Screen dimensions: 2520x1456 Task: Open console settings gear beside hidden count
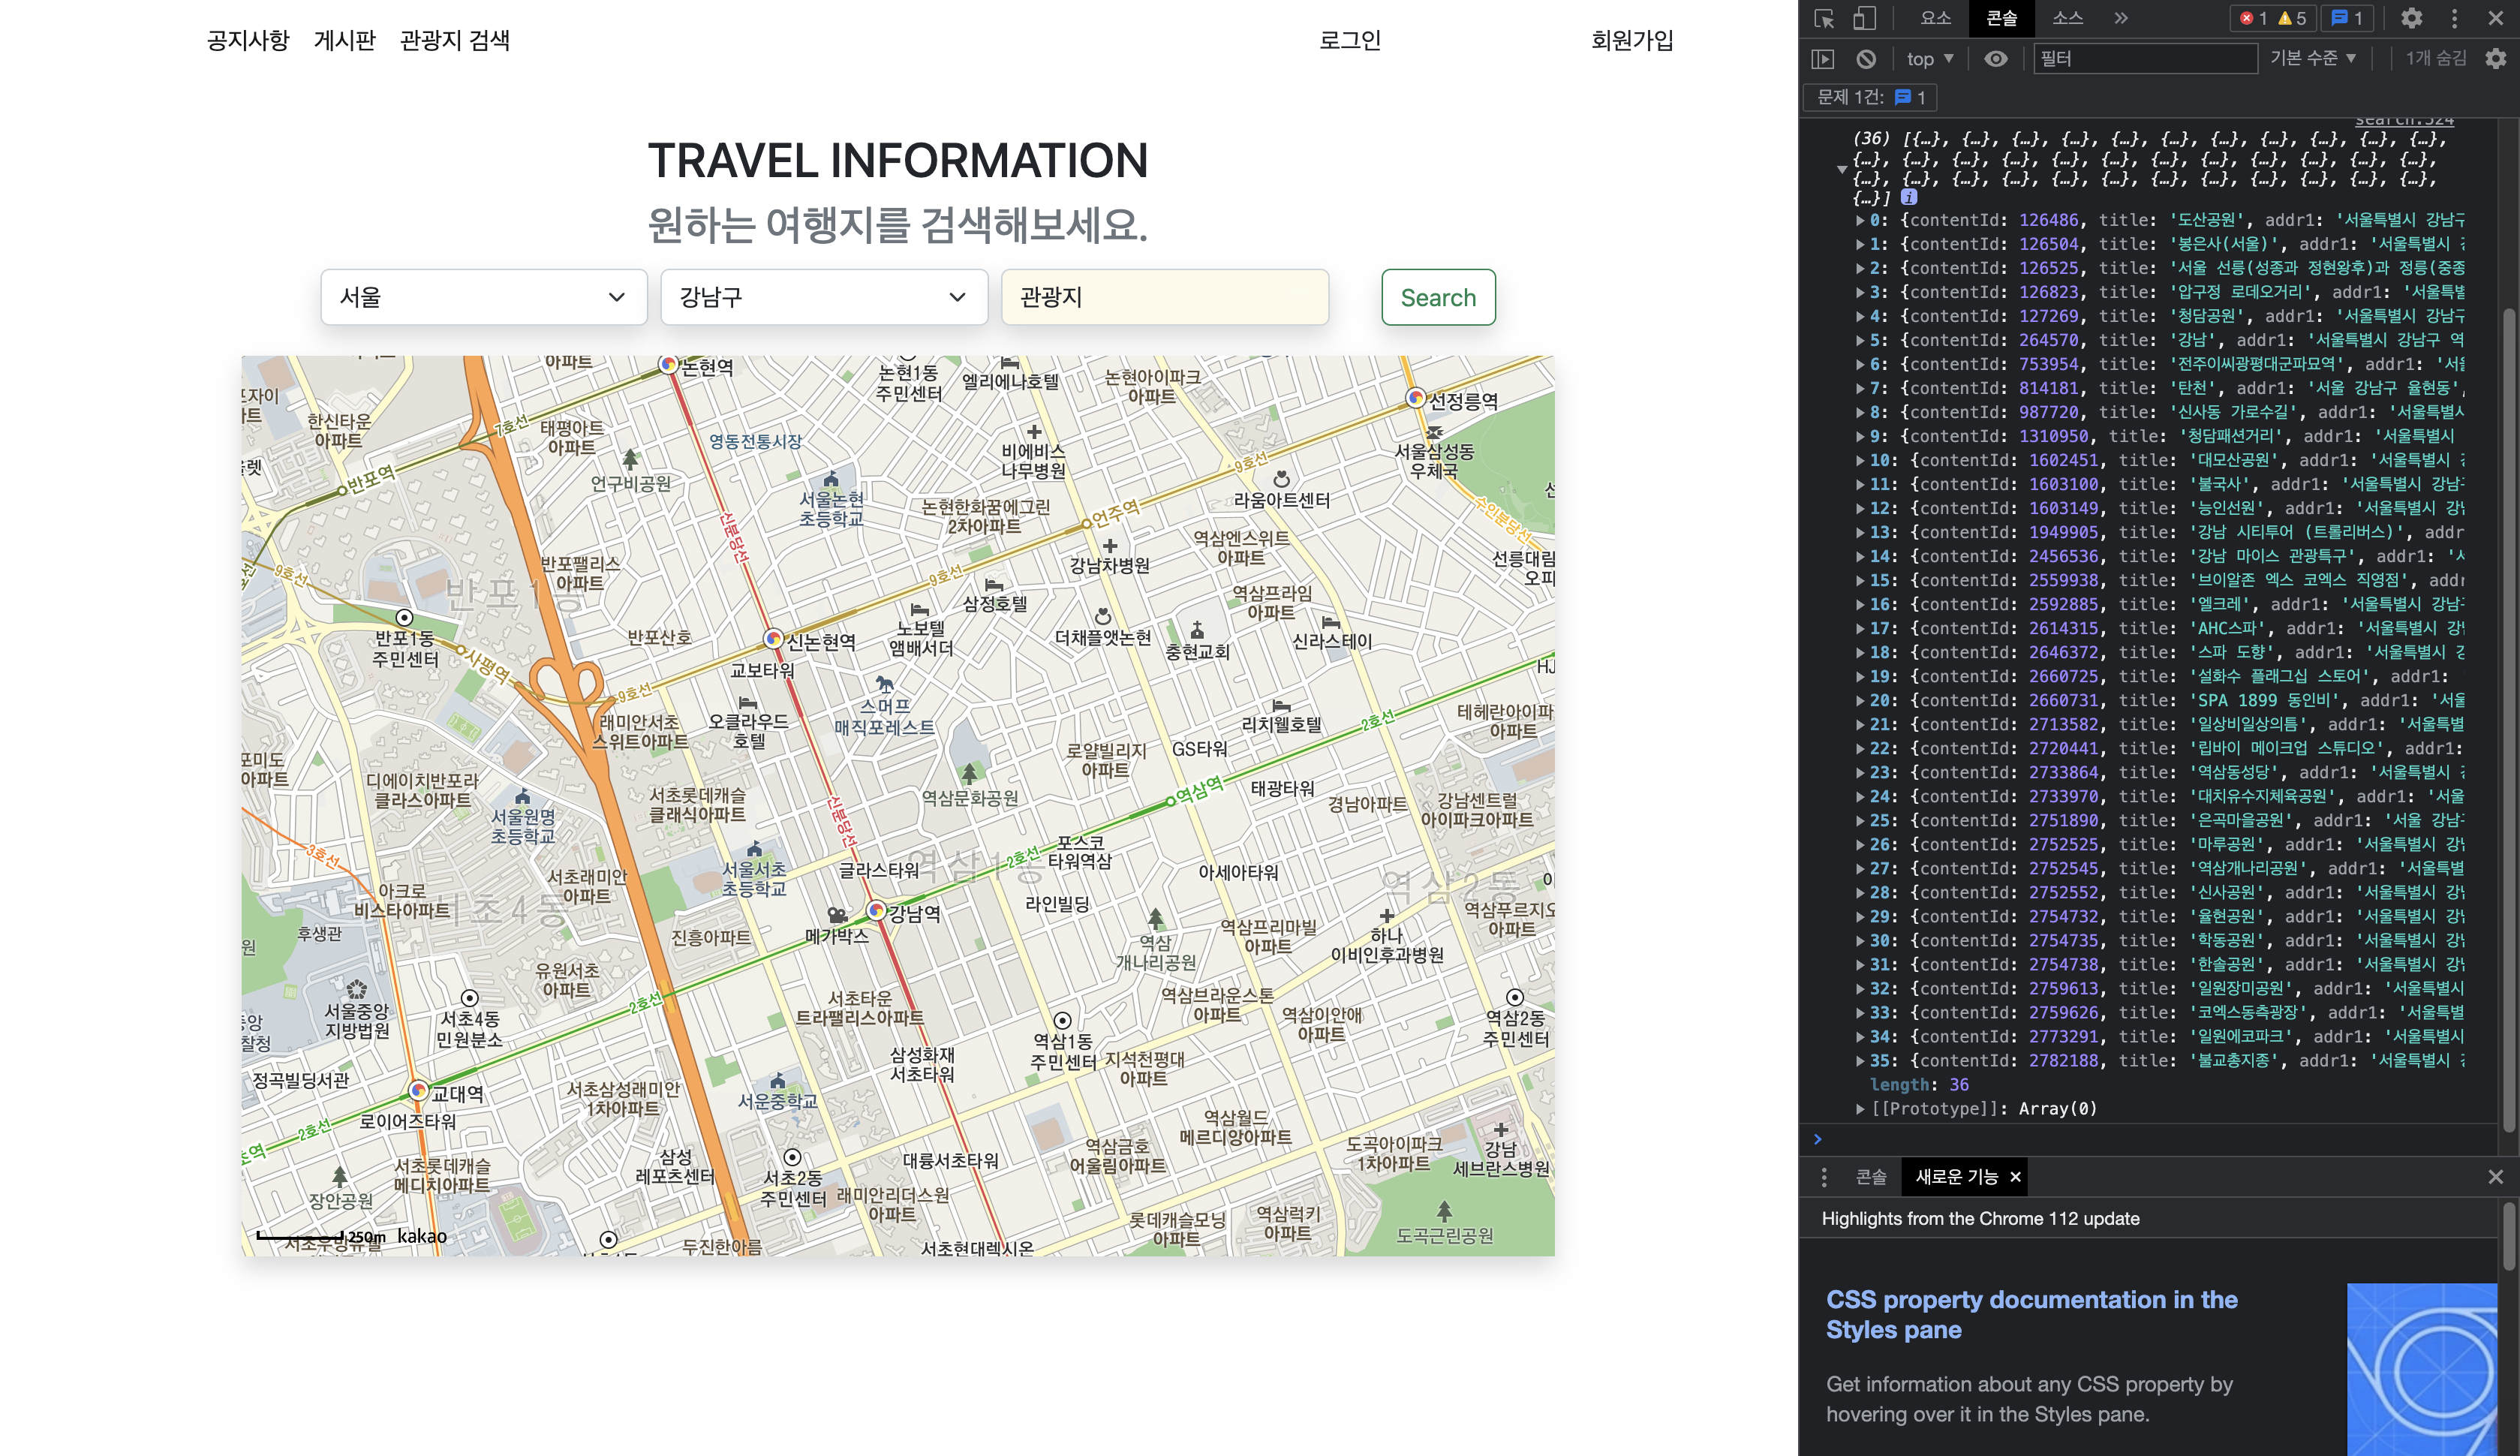2496,59
